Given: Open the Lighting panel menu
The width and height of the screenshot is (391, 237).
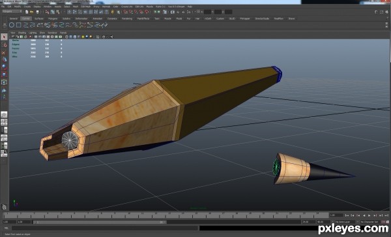Looking at the screenshot, I should click(x=33, y=33).
